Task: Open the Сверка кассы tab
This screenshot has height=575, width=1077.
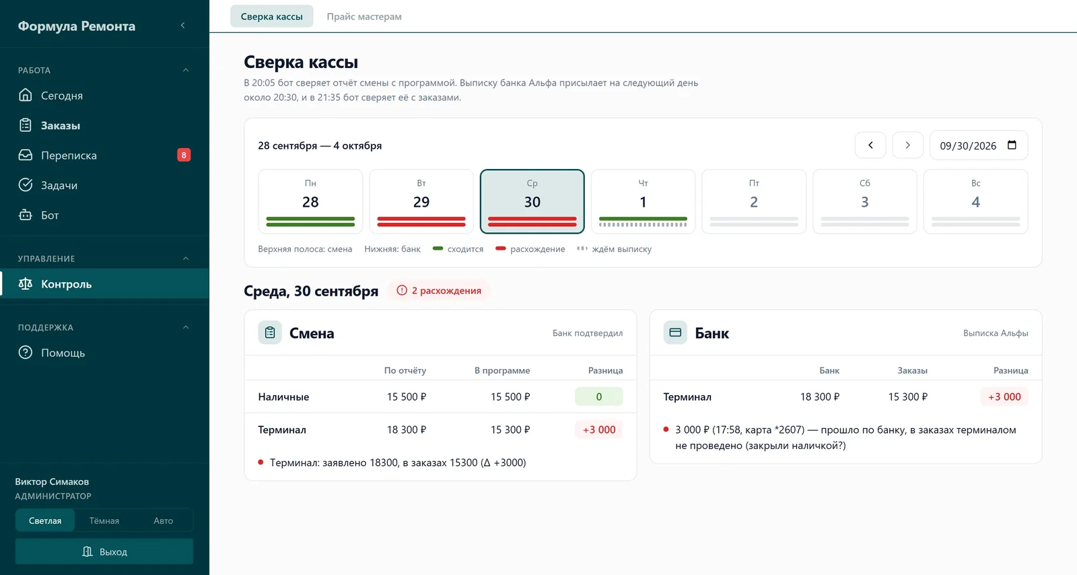Action: 272,16
